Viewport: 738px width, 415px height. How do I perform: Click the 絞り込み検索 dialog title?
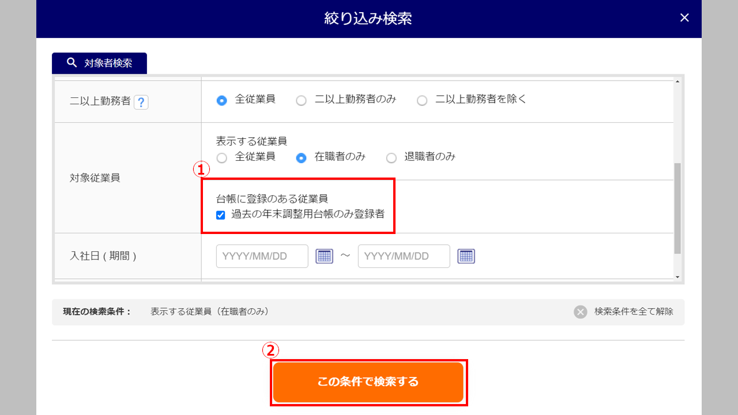tap(368, 18)
